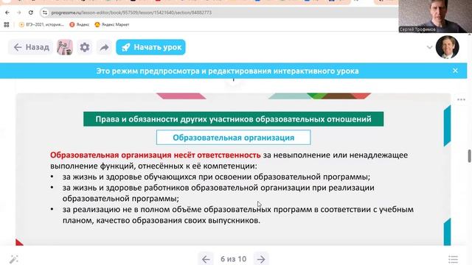The width and height of the screenshot is (472, 265).
Task: Open the user profile avatar
Action: click(448, 47)
